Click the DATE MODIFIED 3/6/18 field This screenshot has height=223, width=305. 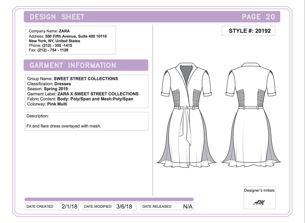pos(110,207)
